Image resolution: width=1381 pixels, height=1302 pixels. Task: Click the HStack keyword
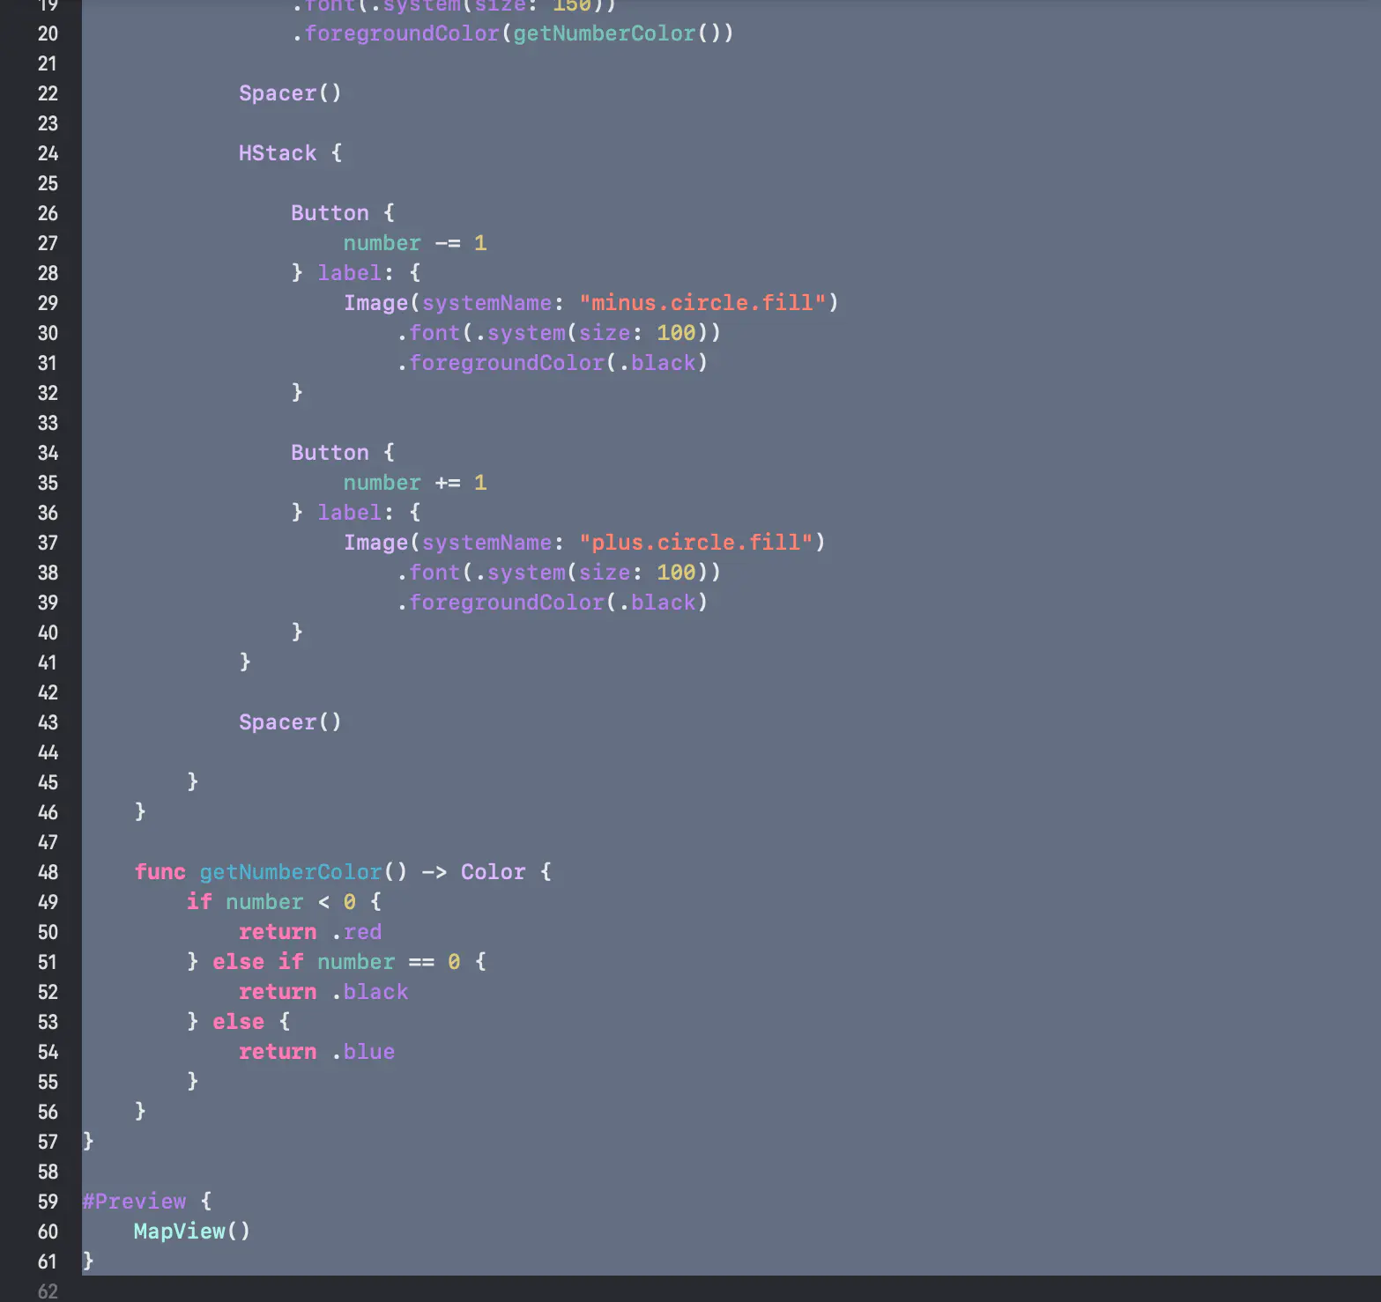click(278, 153)
